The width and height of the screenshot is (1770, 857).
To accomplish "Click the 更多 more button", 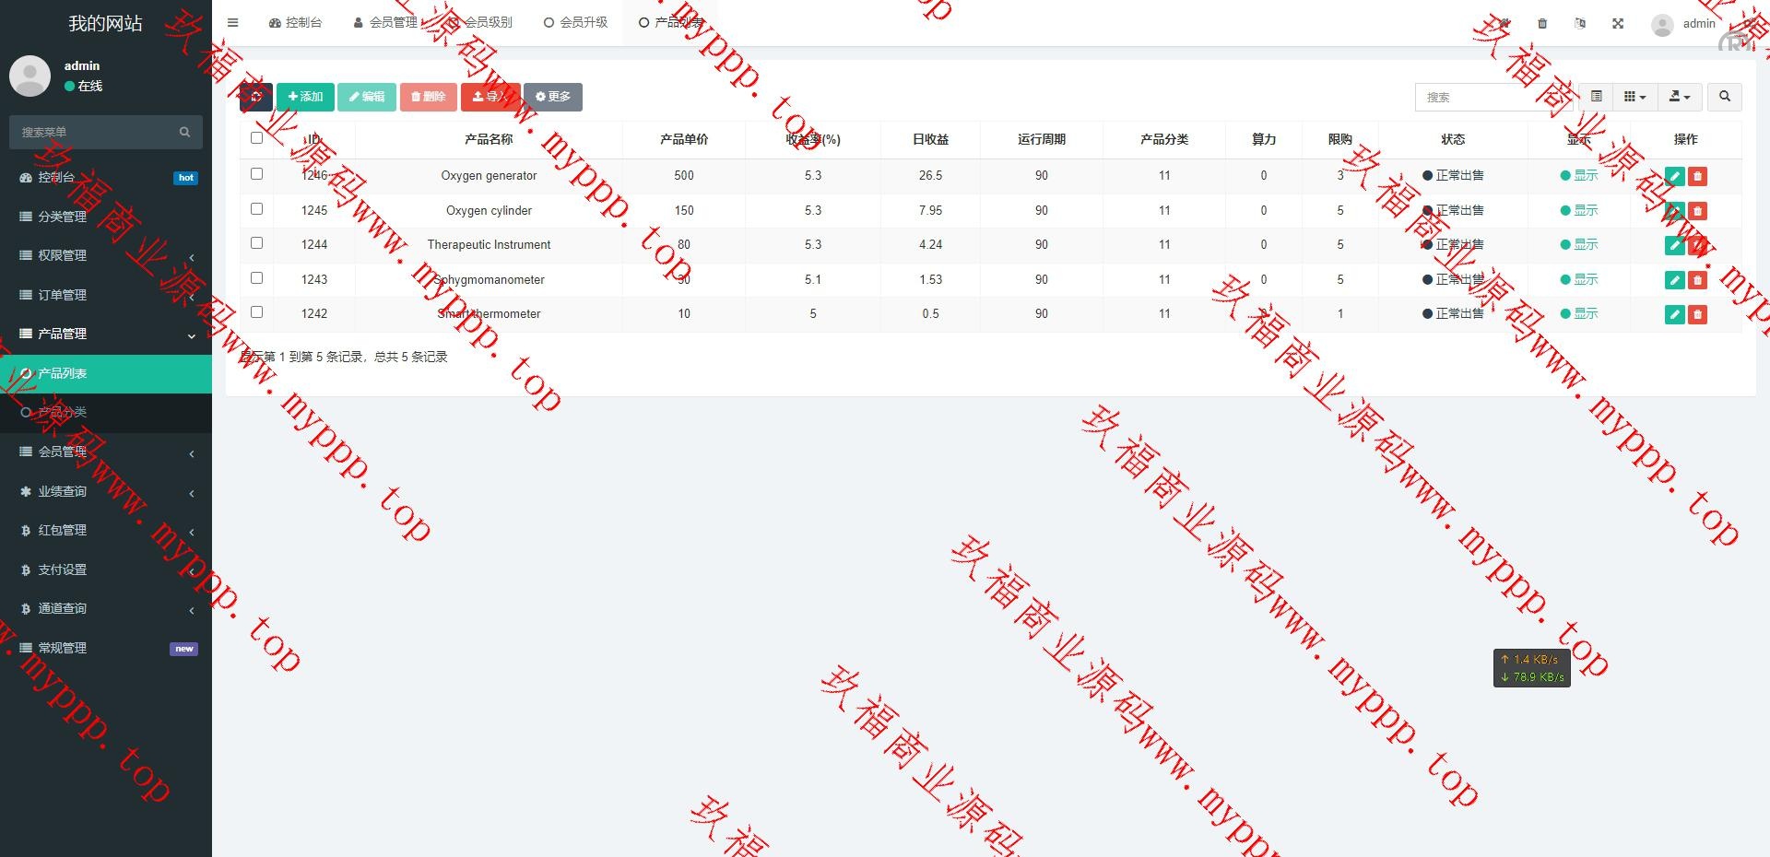I will (553, 97).
